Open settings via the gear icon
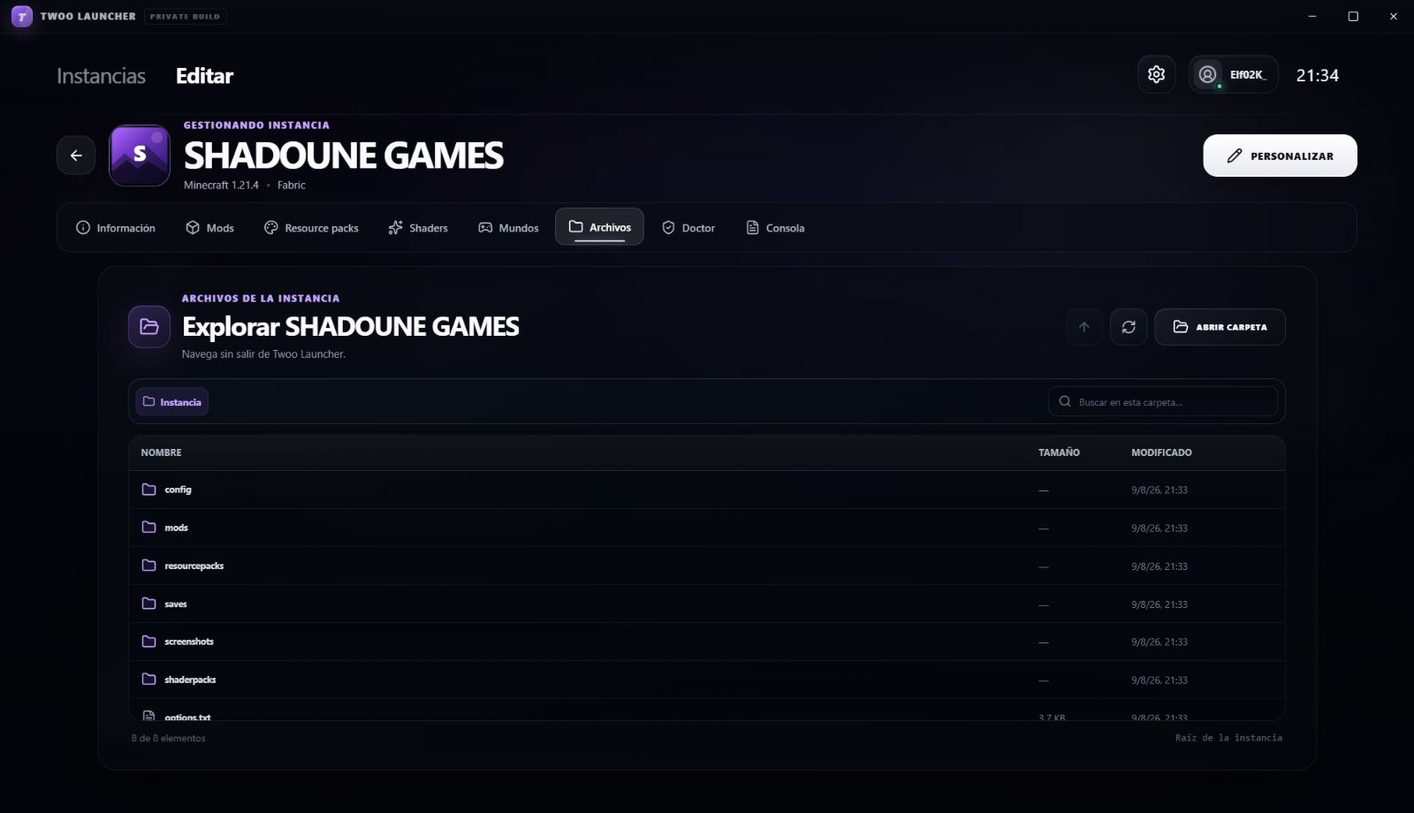 pos(1156,75)
